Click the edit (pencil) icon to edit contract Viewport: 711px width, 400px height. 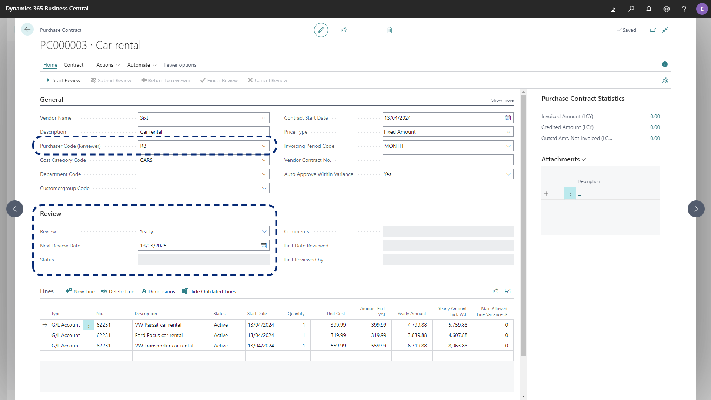pos(320,30)
